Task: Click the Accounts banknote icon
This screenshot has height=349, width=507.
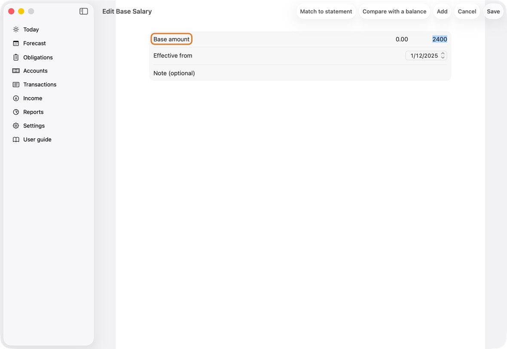Action: point(16,71)
